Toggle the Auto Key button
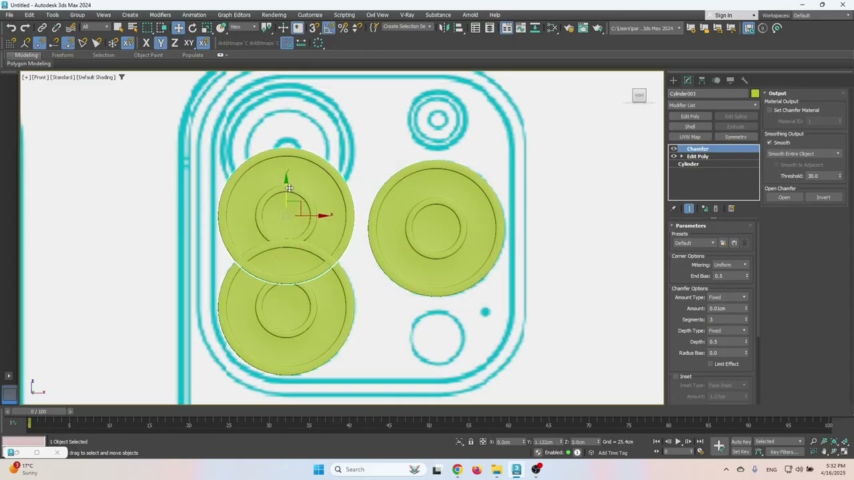Viewport: 854px width, 480px height. pyautogui.click(x=741, y=441)
